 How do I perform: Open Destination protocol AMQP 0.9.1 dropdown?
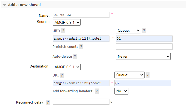pyautogui.click(x=67, y=67)
